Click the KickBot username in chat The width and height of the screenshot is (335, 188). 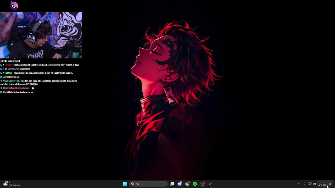(x=9, y=65)
